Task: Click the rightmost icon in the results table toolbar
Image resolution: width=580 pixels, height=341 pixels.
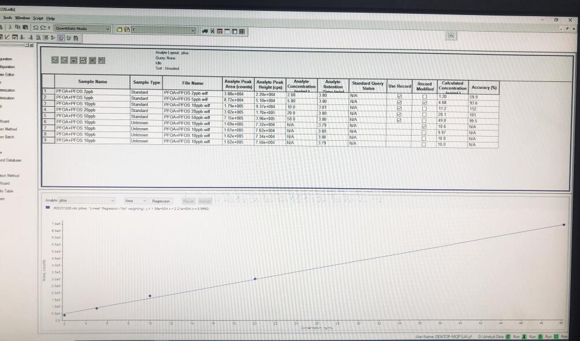Action: [102, 60]
